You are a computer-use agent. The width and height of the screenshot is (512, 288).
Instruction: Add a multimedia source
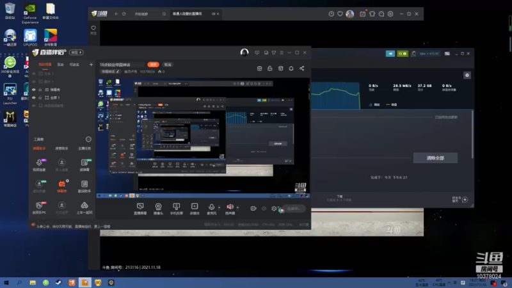click(195, 209)
